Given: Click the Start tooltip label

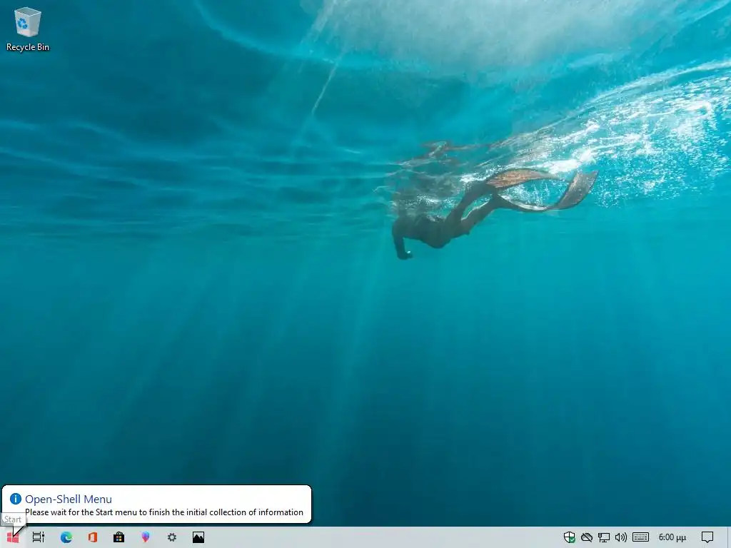Looking at the screenshot, I should (13, 519).
